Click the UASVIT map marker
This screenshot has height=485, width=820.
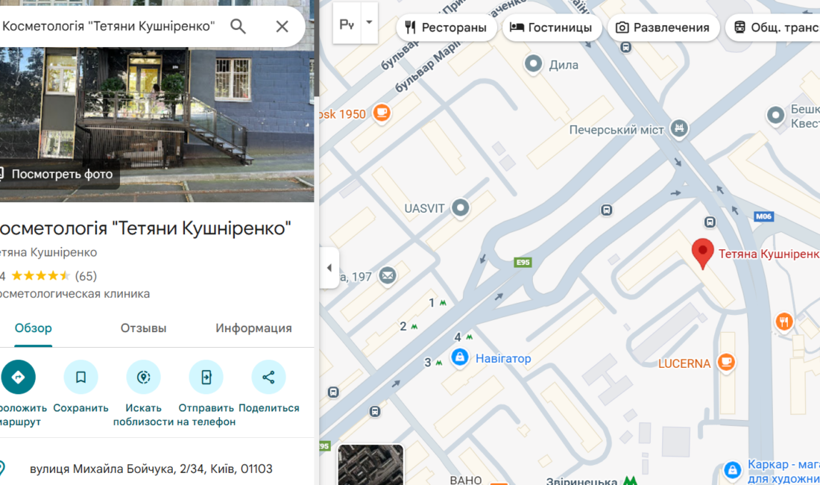tap(460, 207)
